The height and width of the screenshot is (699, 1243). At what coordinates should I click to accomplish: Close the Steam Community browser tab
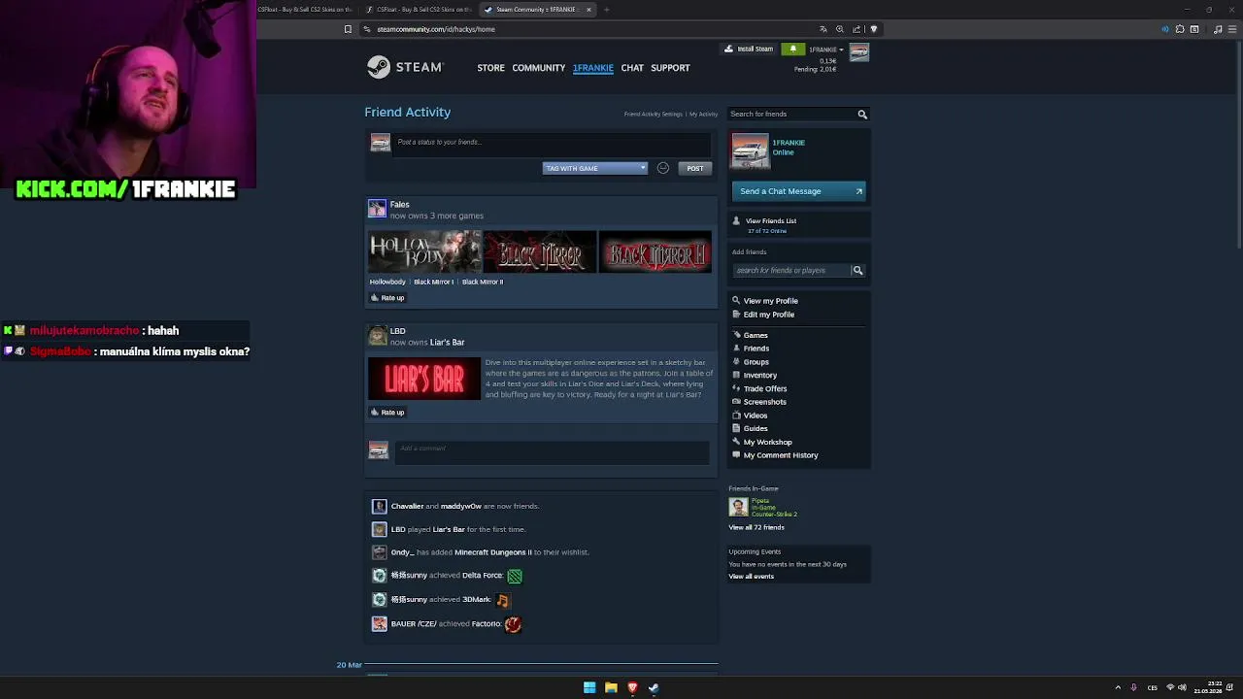coord(588,10)
